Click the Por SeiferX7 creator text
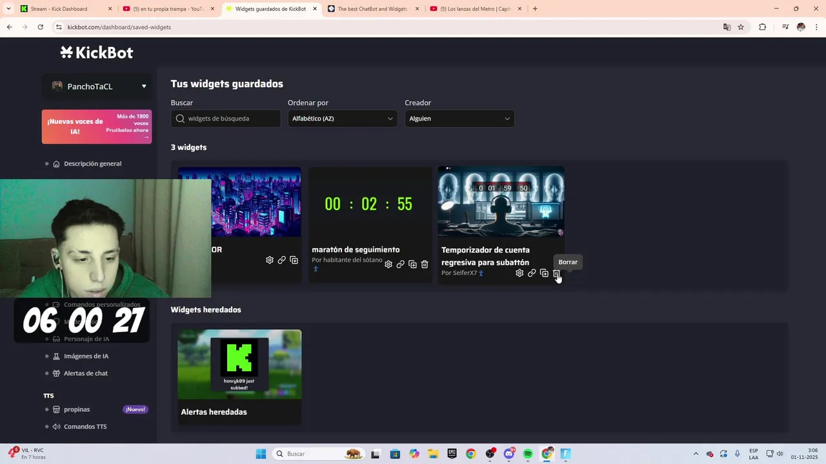 click(x=459, y=273)
